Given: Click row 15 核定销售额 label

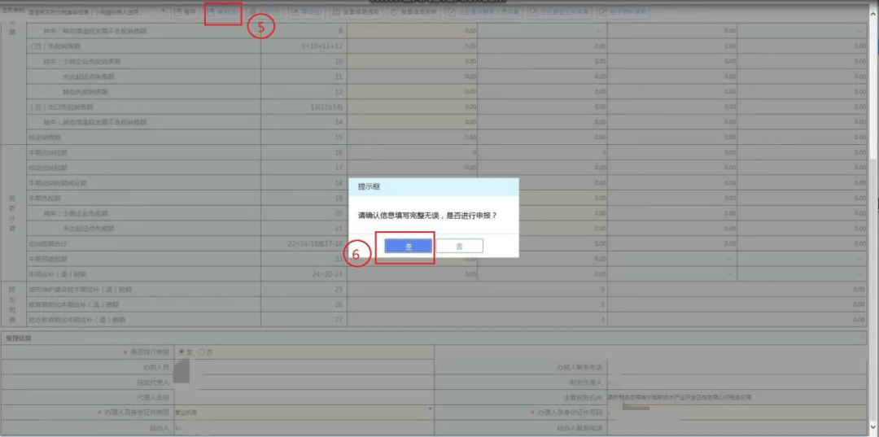Looking at the screenshot, I should click(44, 138).
